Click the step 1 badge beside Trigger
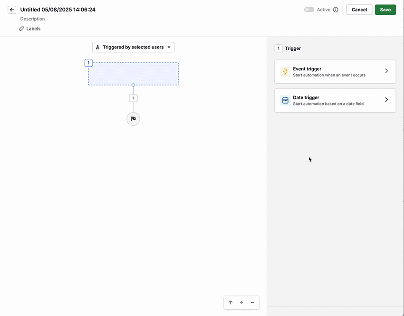Image resolution: width=404 pixels, height=316 pixels. click(279, 48)
